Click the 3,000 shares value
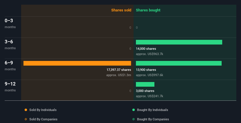 coord(145,91)
